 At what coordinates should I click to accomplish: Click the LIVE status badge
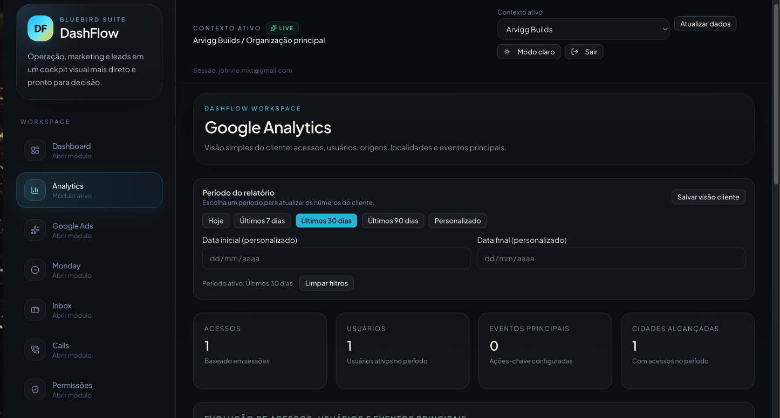(282, 28)
